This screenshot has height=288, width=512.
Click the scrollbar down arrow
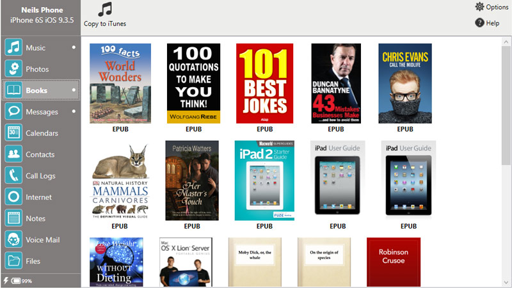506,282
